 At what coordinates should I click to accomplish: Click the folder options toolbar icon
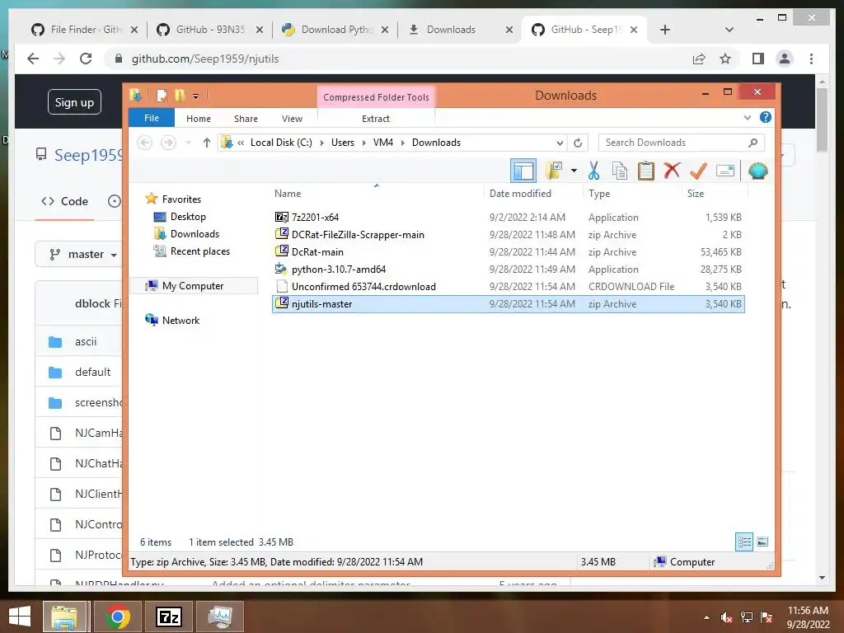point(553,171)
